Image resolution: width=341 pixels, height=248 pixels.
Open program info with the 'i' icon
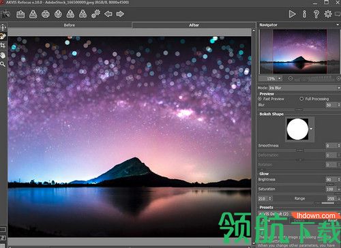click(304, 14)
